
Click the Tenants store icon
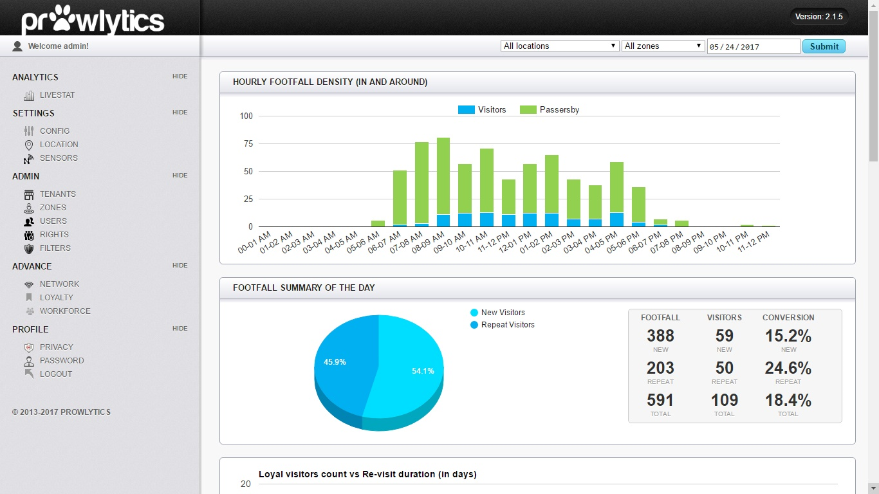tap(29, 194)
